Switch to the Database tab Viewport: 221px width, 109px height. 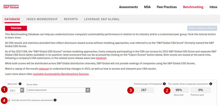(x=12, y=19)
